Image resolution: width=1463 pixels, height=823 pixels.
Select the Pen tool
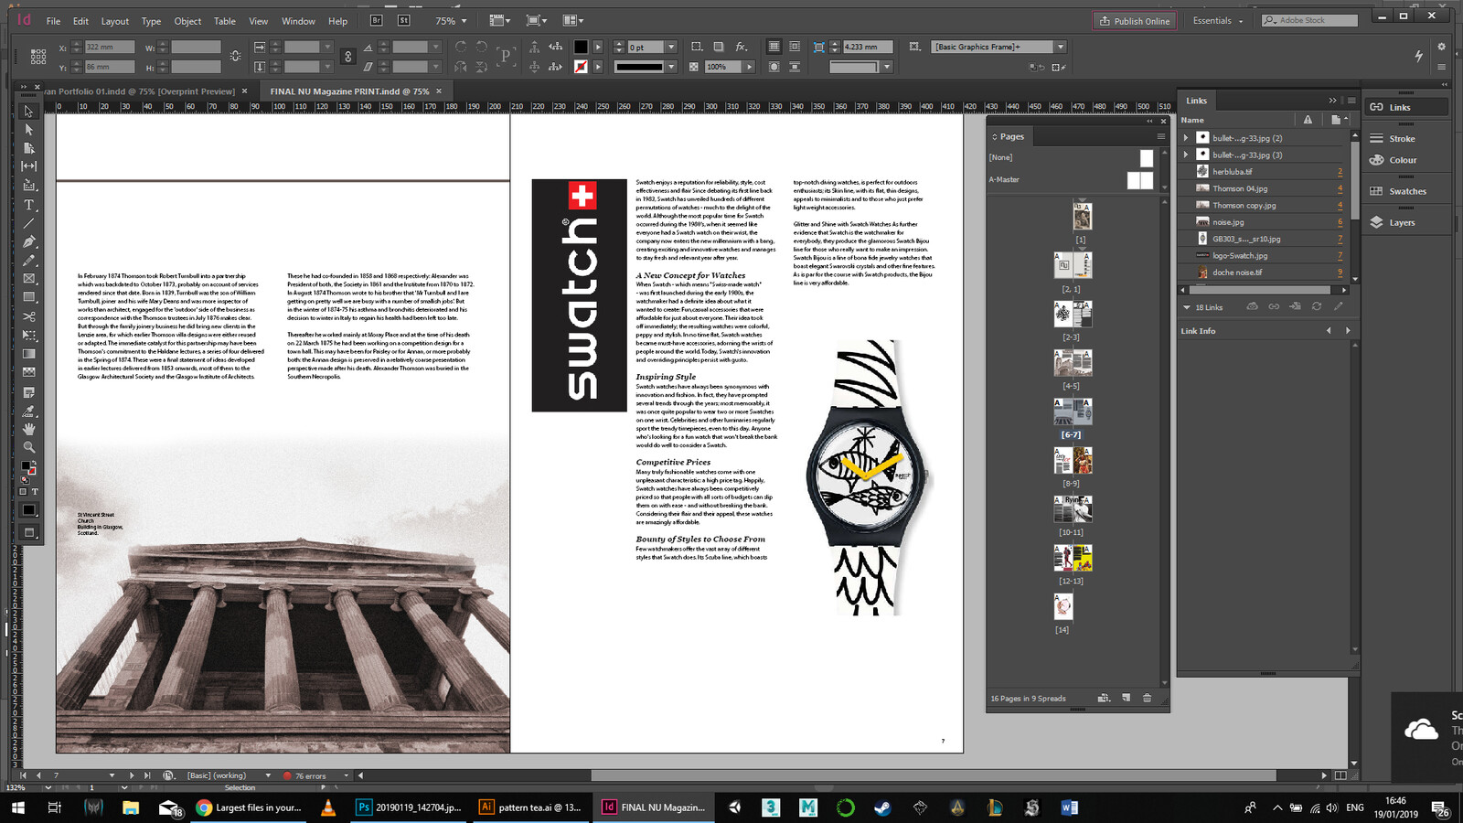28,242
